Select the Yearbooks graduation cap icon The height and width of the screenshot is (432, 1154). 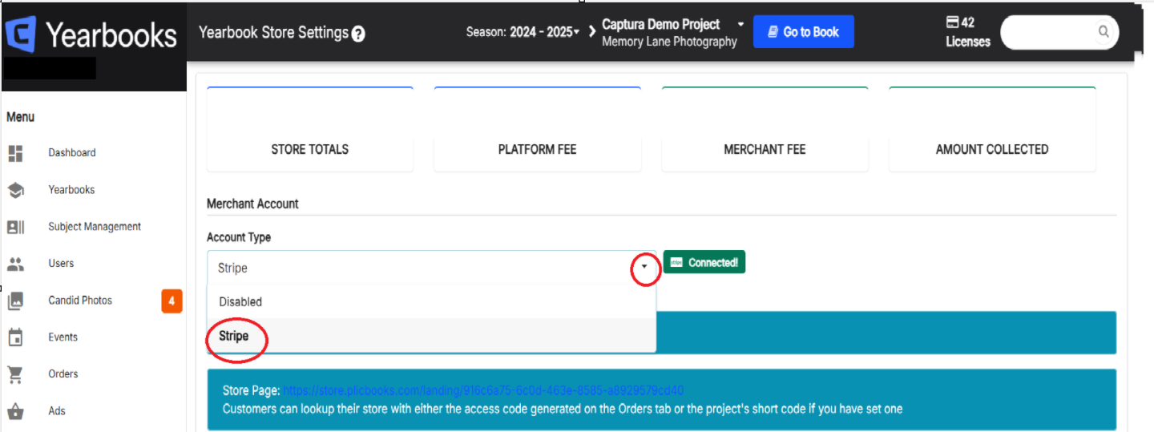(15, 190)
